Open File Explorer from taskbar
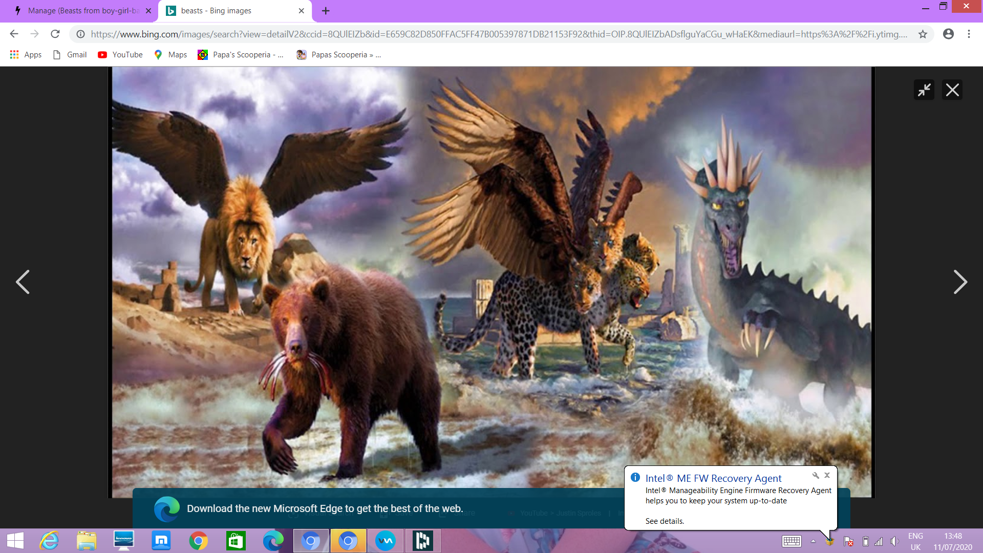The image size is (983, 553). pos(87,541)
